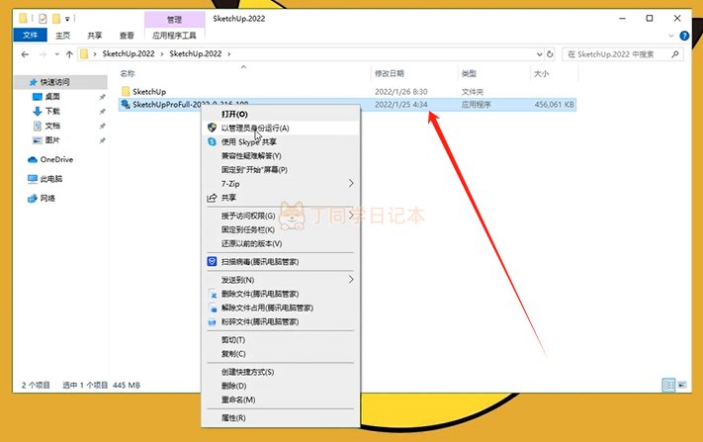The width and height of the screenshot is (703, 442).
Task: Expand the 7-Zip submenu
Action: click(281, 184)
